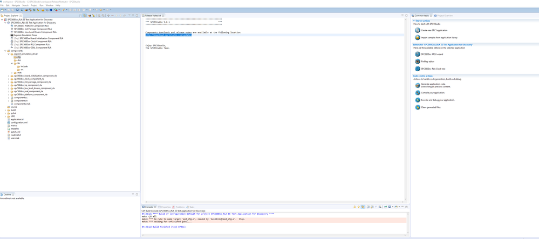The width and height of the screenshot is (539, 239).
Task: Click the hammer build icon in main toolbar
Action: pyautogui.click(x=30, y=10)
